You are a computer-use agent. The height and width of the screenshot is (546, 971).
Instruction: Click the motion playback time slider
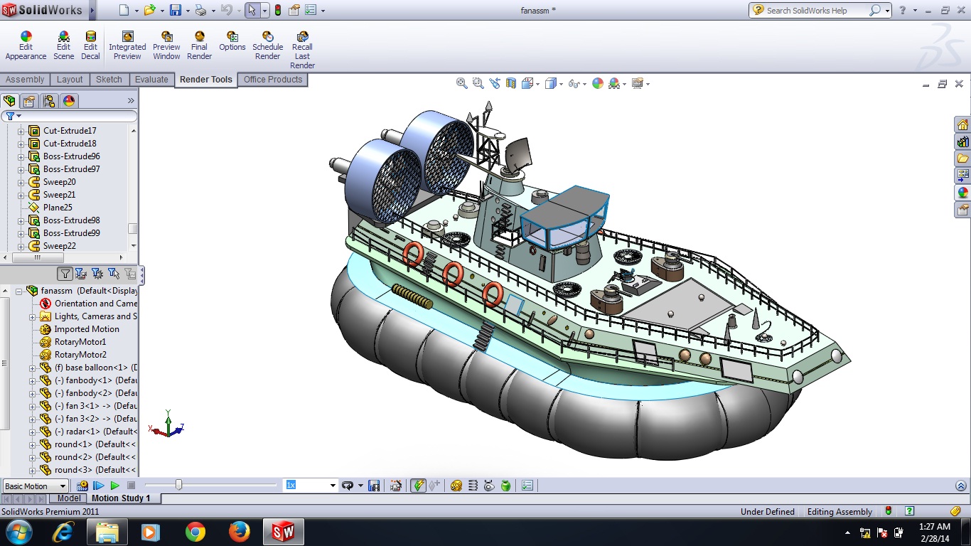[178, 485]
